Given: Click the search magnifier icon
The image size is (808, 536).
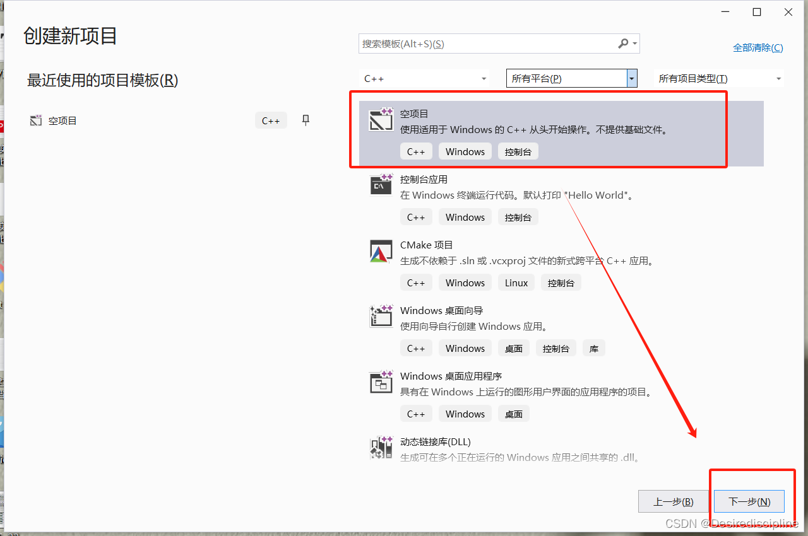Looking at the screenshot, I should [x=623, y=44].
